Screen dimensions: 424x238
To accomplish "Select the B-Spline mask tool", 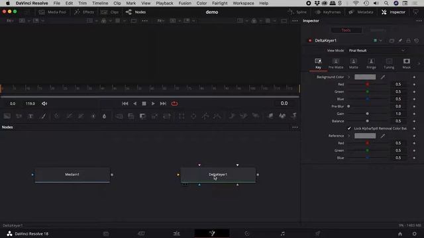I will coord(217,116).
